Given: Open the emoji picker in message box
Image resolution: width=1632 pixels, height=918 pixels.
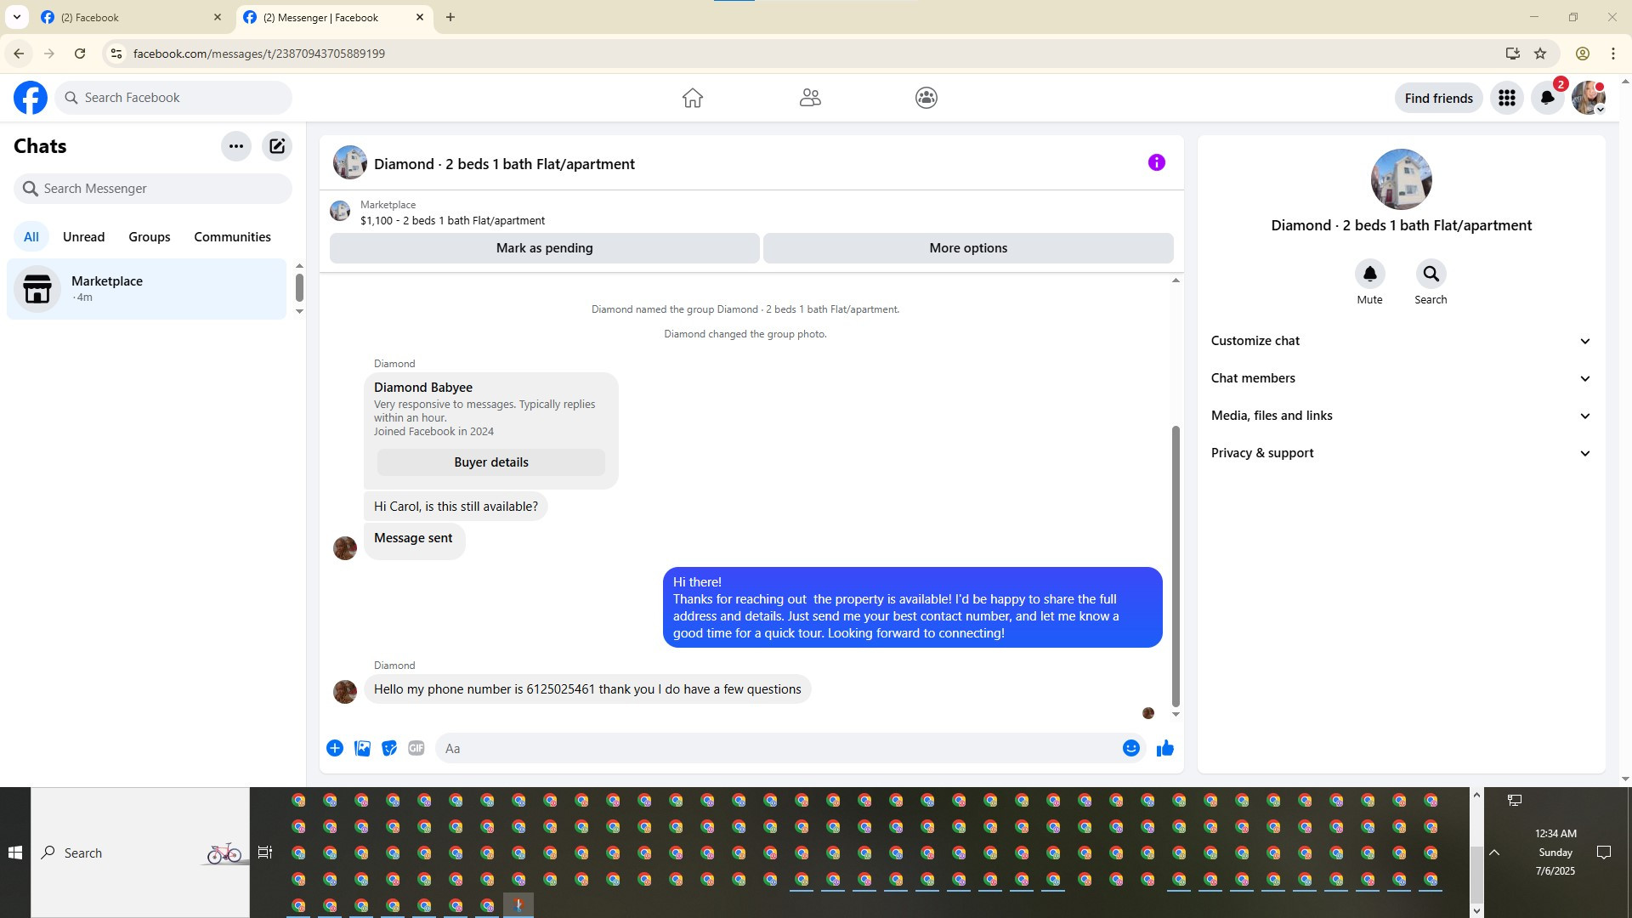Looking at the screenshot, I should tap(1130, 748).
